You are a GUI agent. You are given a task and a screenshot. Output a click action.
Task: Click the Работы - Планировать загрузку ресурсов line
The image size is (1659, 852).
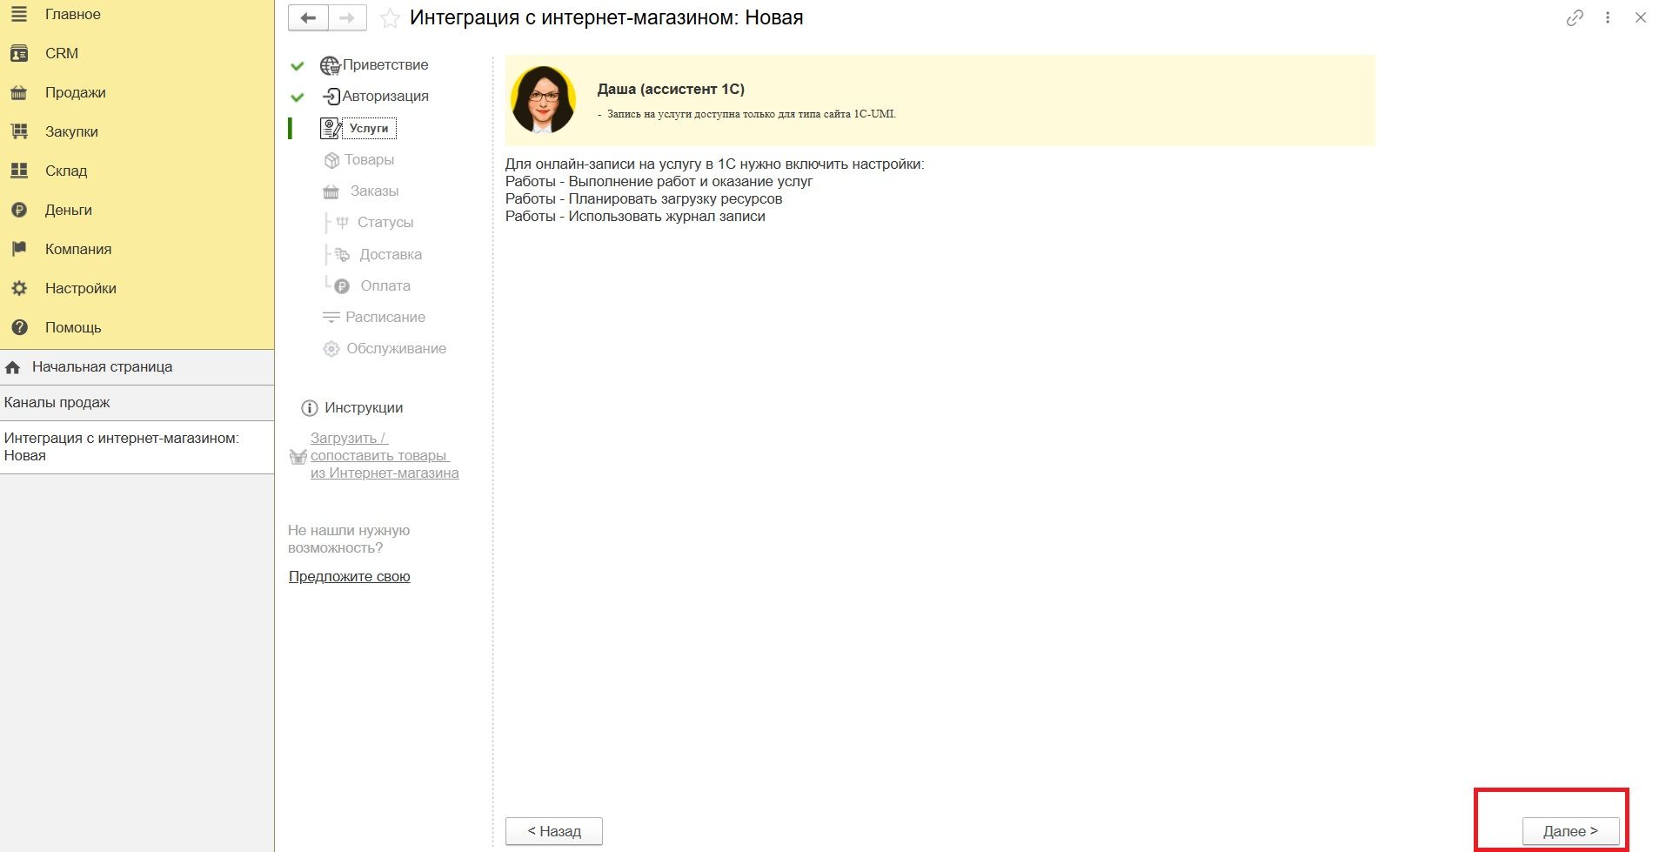644,198
